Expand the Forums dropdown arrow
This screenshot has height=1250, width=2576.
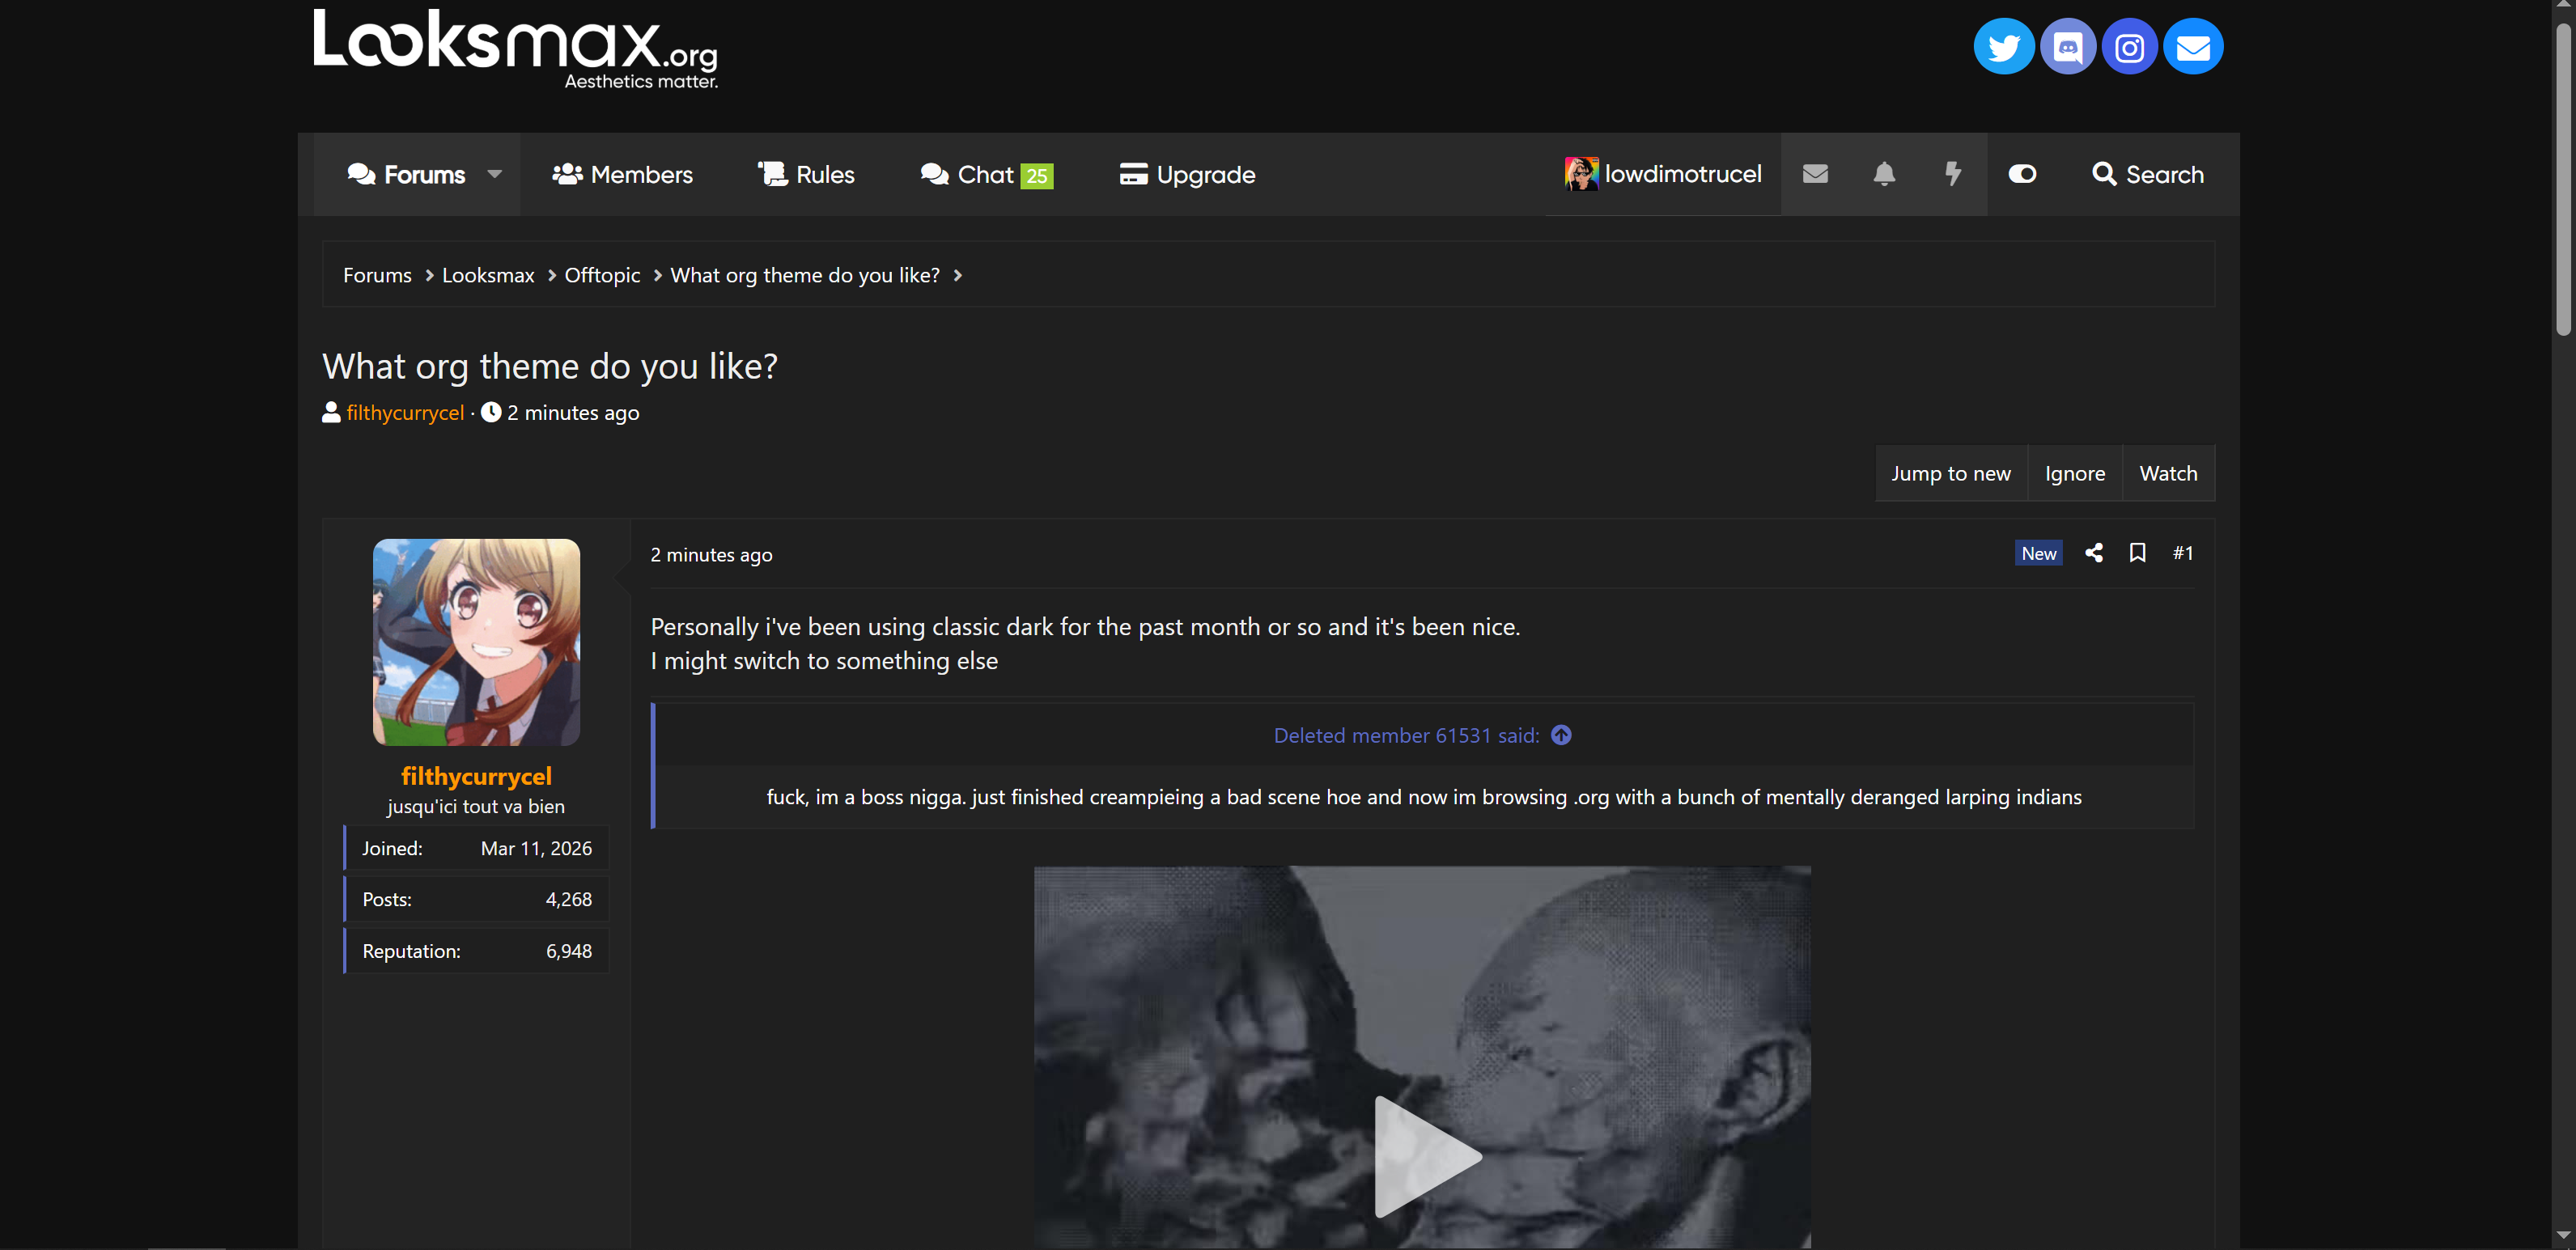coord(494,174)
